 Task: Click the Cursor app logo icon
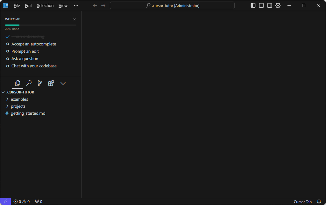coord(6,5)
